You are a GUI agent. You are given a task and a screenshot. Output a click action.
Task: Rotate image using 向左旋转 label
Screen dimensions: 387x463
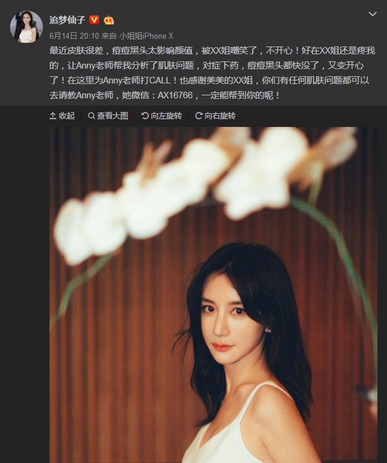tap(166, 116)
